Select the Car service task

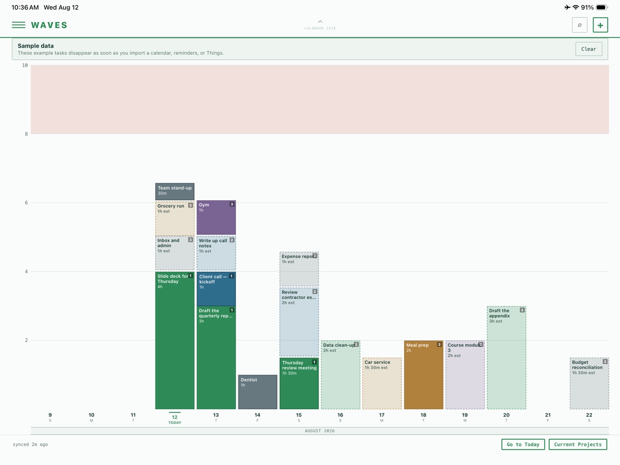pyautogui.click(x=382, y=383)
